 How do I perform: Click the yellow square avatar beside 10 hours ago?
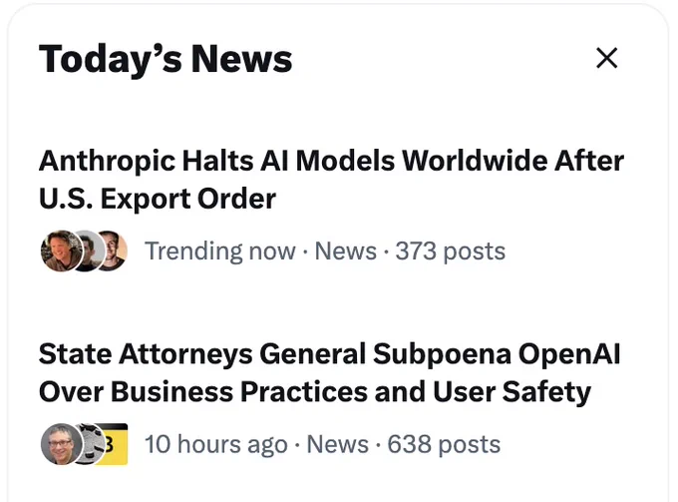click(x=115, y=444)
